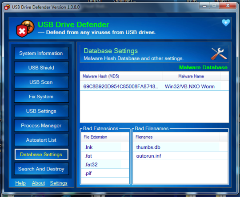Click the Malware Name column header
This screenshot has width=240, height=197.
(191, 76)
